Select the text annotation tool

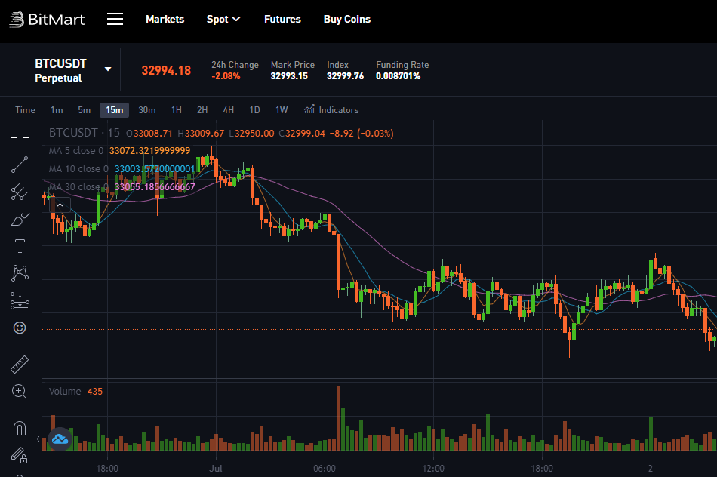click(20, 245)
